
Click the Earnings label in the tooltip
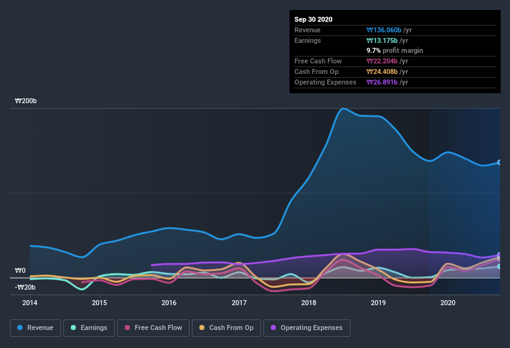click(x=307, y=40)
